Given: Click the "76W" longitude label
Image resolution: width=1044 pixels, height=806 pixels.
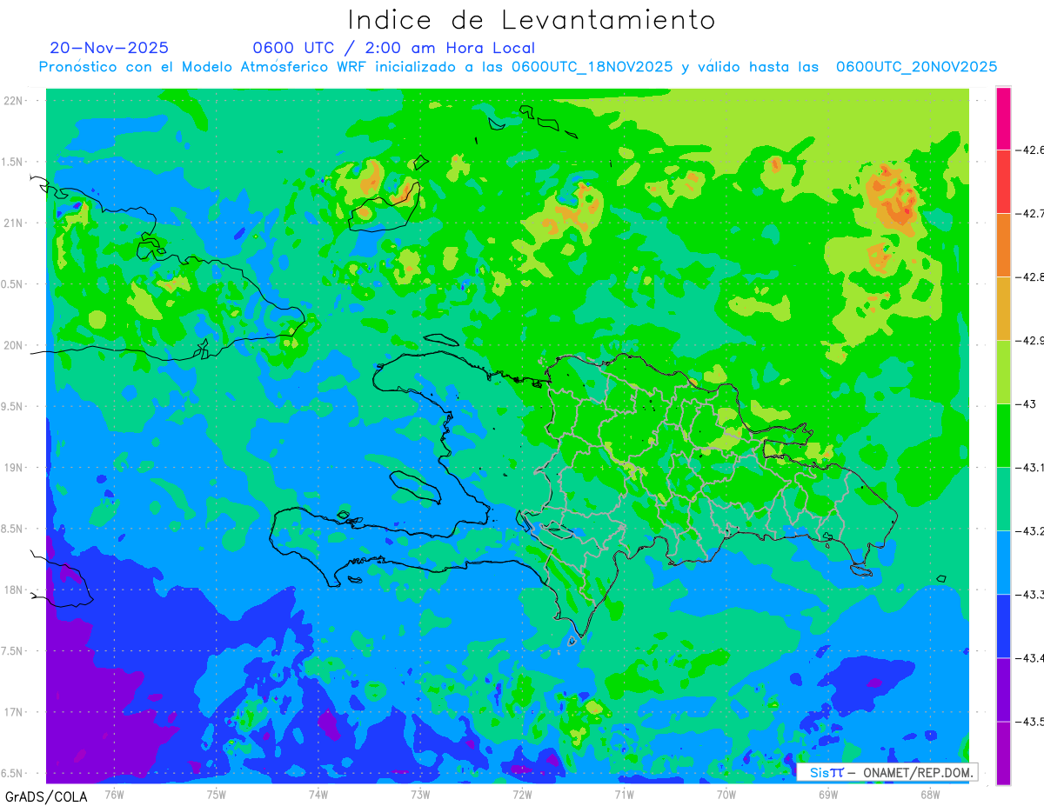Looking at the screenshot, I should tap(114, 794).
